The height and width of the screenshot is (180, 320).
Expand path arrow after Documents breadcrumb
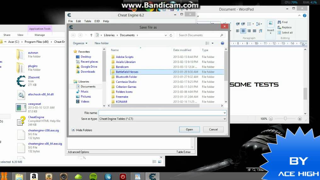click(137, 35)
